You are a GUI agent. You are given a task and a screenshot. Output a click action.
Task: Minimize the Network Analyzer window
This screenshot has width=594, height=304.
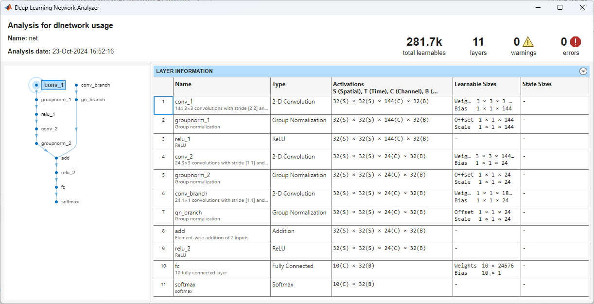tap(538, 7)
